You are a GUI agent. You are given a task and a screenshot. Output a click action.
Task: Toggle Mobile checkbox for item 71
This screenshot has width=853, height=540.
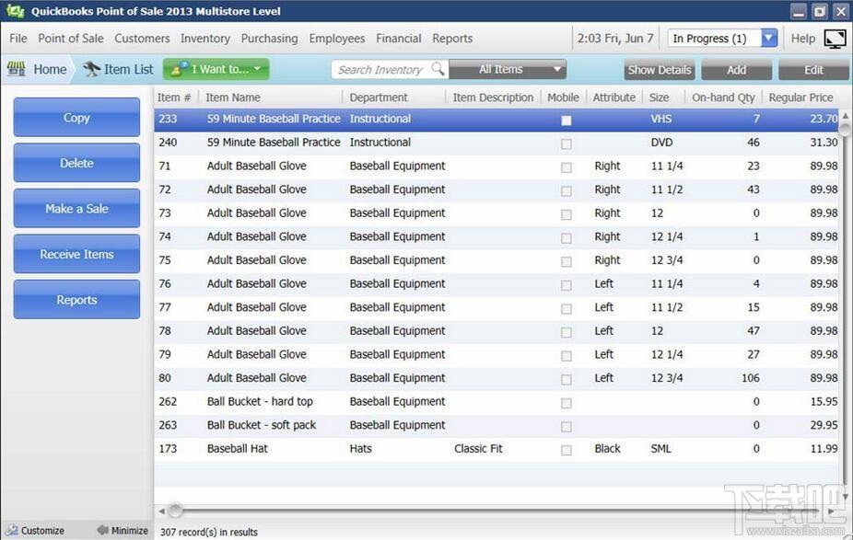(567, 167)
